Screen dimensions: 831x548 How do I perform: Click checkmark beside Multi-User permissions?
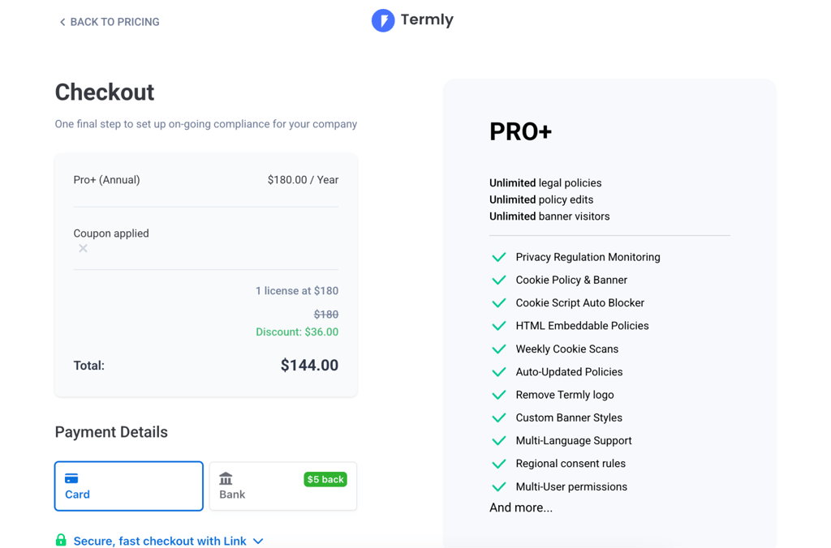click(x=499, y=486)
